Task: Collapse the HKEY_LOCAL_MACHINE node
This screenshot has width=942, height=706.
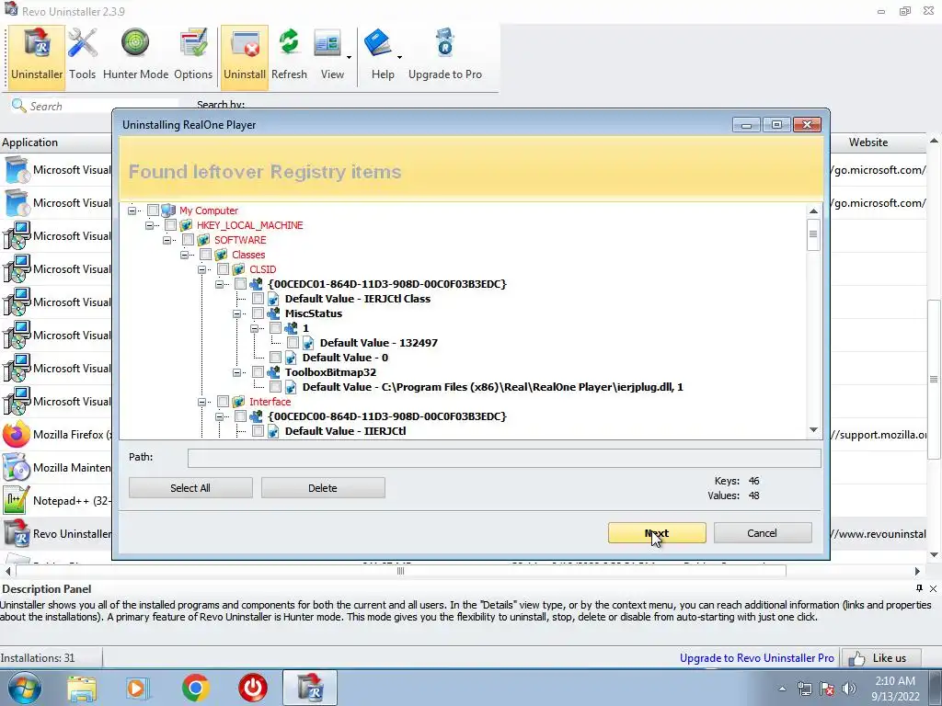Action: point(149,225)
